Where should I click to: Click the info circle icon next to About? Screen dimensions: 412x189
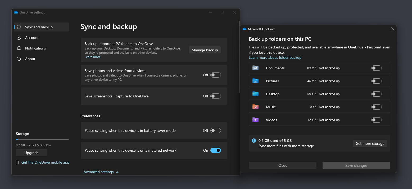pyautogui.click(x=19, y=59)
